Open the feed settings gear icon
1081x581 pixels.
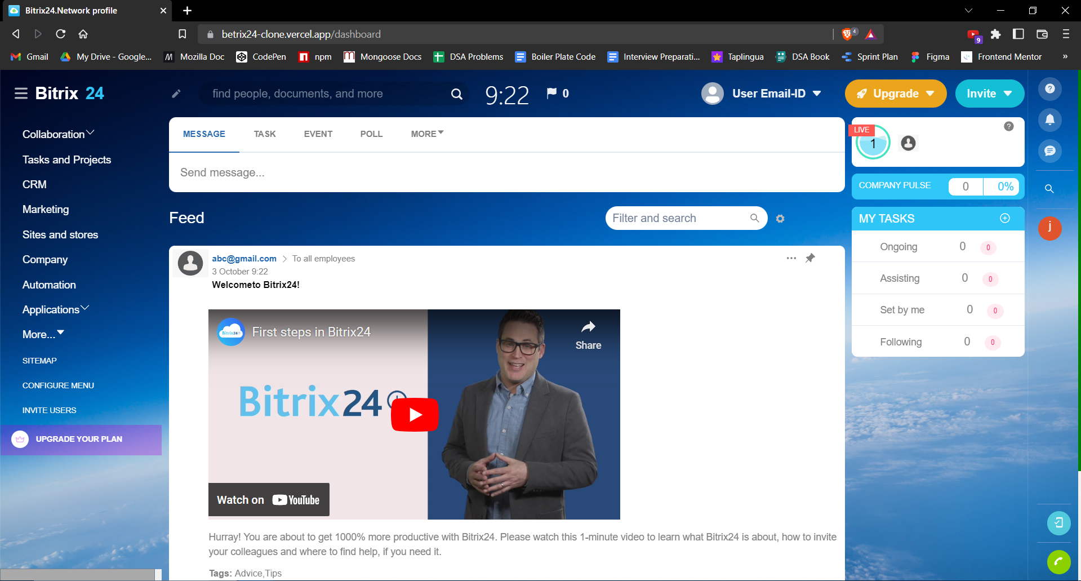780,219
